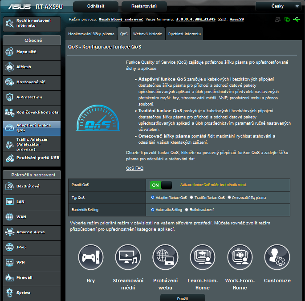Pick the Procházení webu mode icon
Screen dimensions: 305x301
tap(165, 257)
